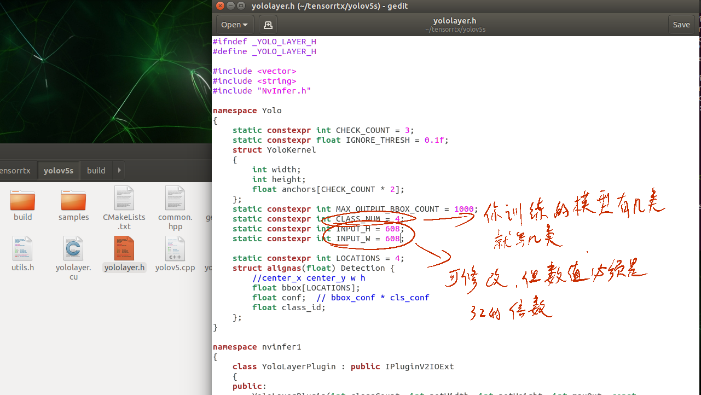
Task: Click gedit headerbar title yololayer.h
Action: [x=455, y=21]
